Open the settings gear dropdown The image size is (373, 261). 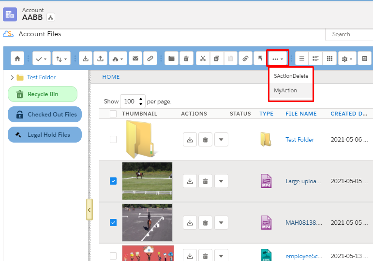[347, 58]
